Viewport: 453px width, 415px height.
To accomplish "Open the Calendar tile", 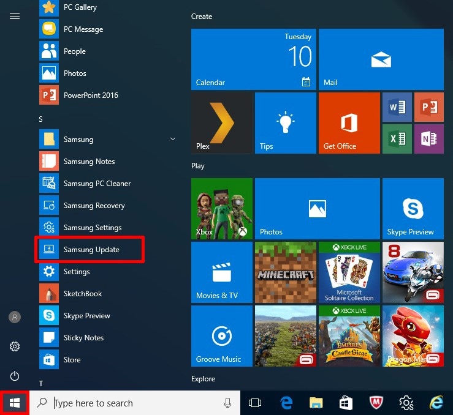I will click(x=253, y=59).
